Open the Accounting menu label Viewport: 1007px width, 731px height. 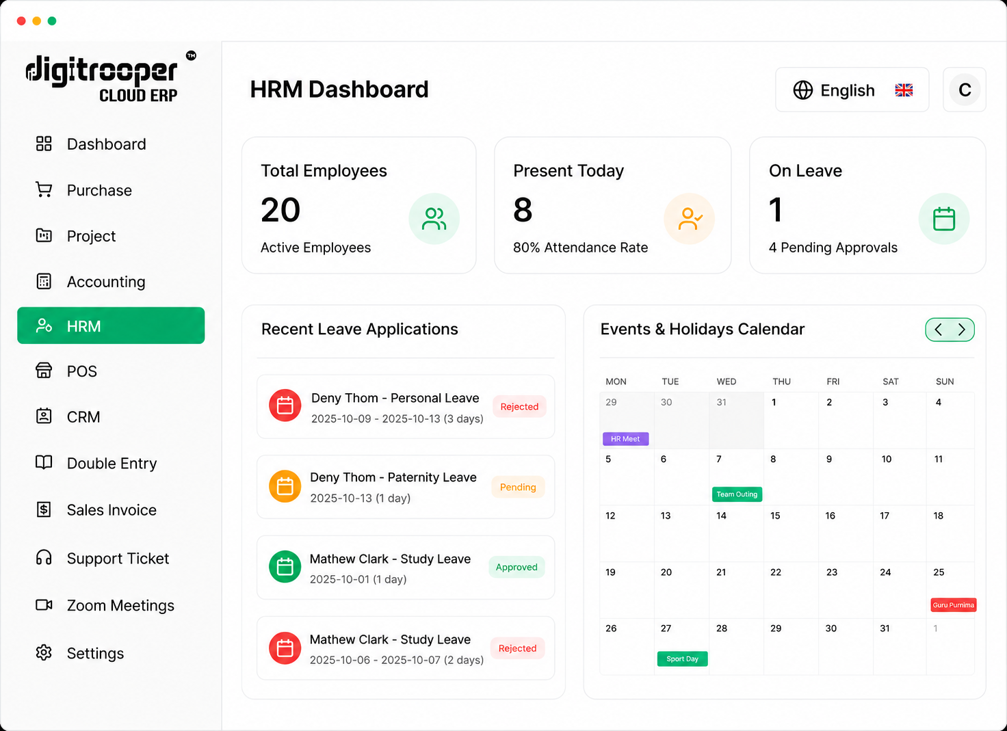[x=106, y=282]
